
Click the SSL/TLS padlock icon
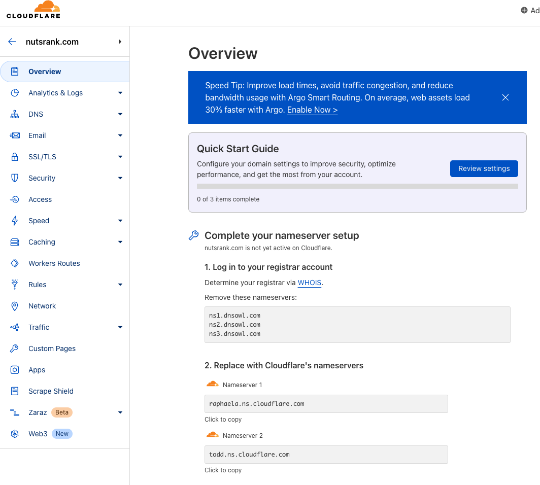14,157
